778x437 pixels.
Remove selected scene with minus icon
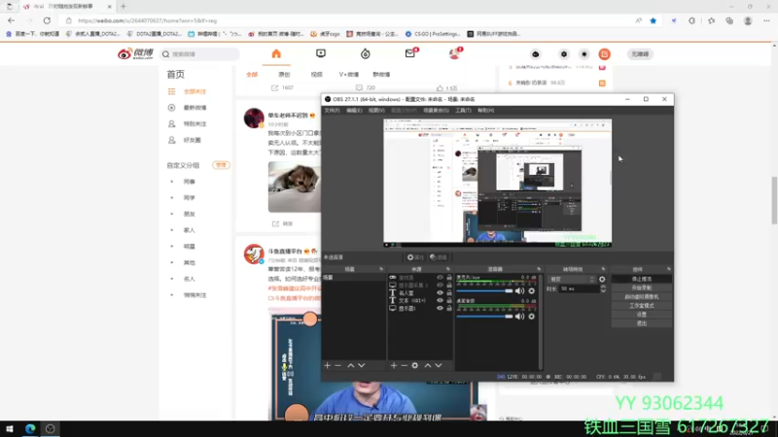pyautogui.click(x=337, y=366)
